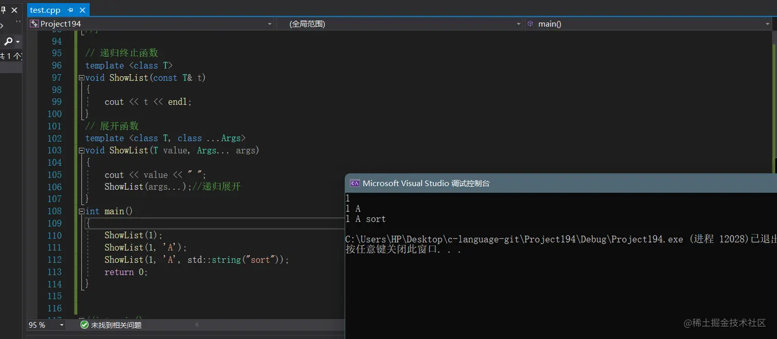This screenshot has height=339, width=777.
Task: Click the 按任意键关闭此窗口 console message
Action: point(403,250)
